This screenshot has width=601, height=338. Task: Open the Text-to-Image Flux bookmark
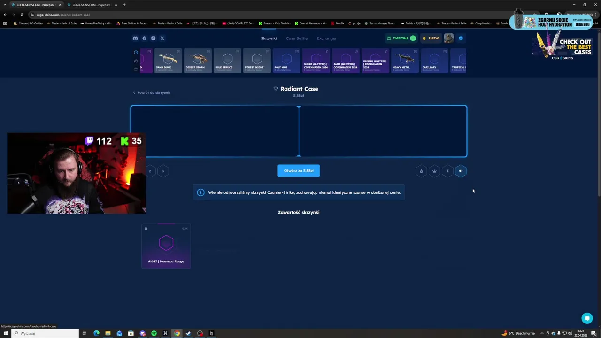tap(380, 23)
